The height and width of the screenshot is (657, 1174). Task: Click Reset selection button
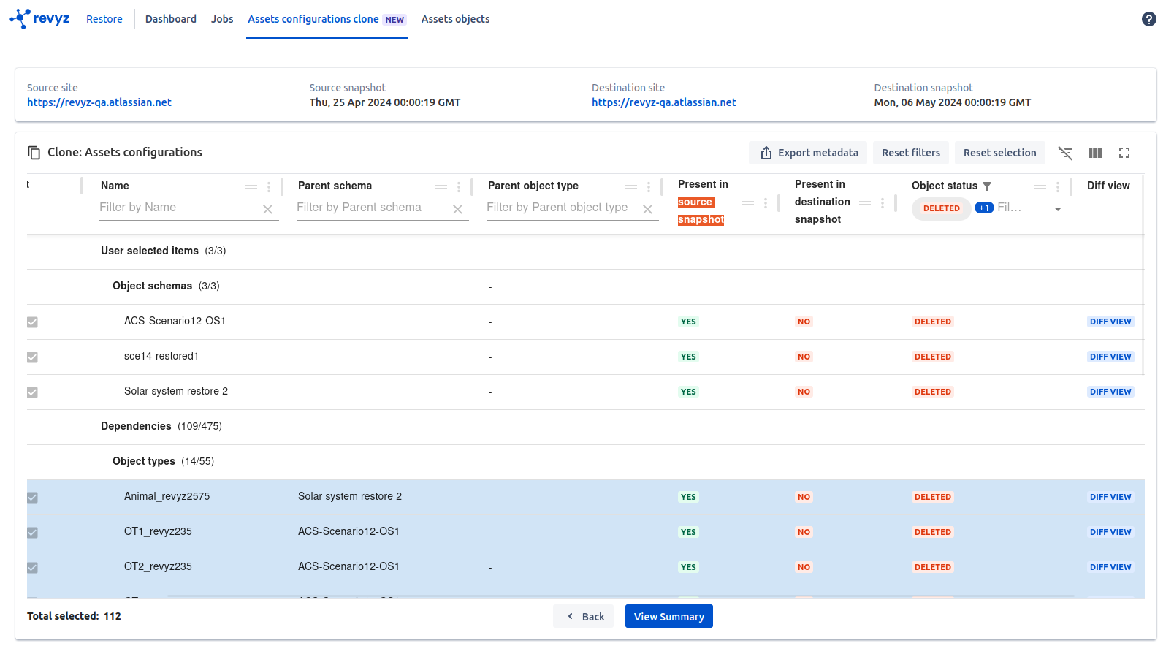1000,153
